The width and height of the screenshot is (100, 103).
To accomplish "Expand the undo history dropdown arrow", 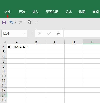I will coord(15,22).
